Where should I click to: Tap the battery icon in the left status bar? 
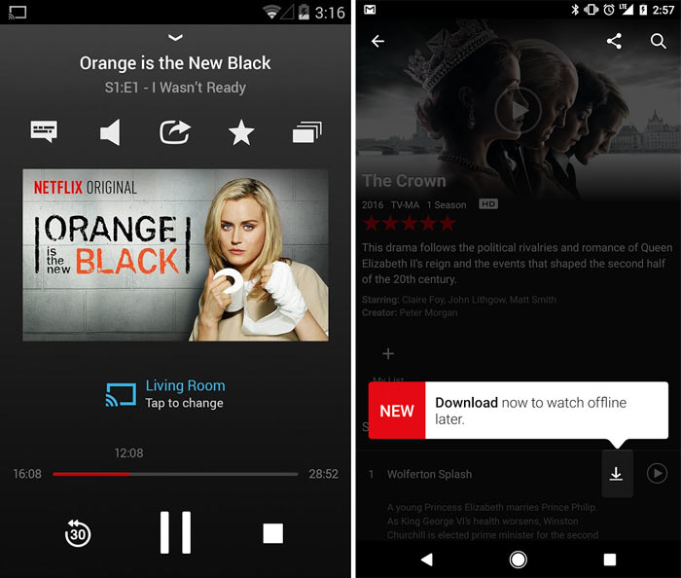pyautogui.click(x=304, y=12)
